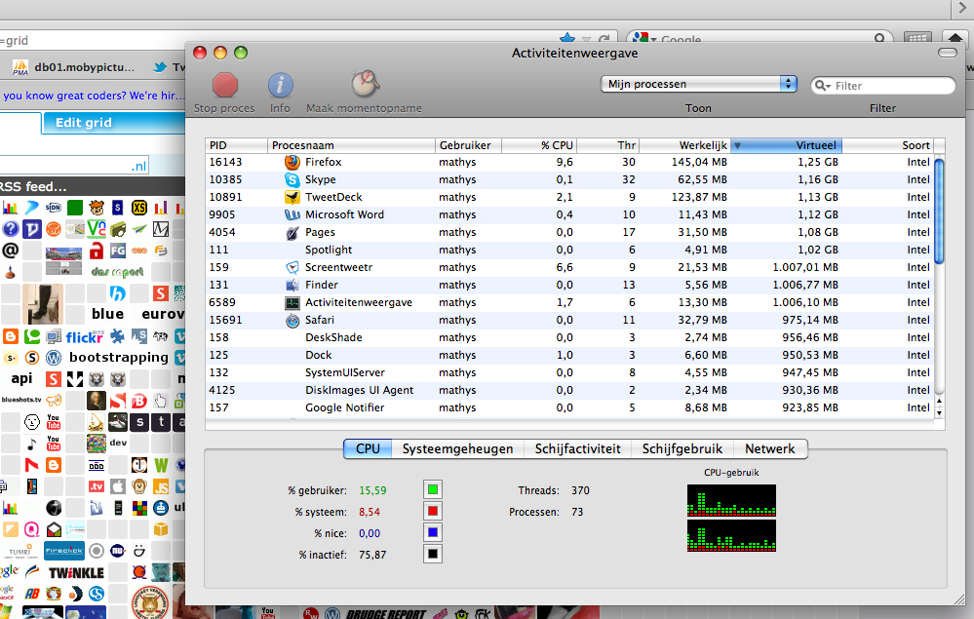This screenshot has width=974, height=619.
Task: Click the red % systeem color swatch
Action: [433, 511]
